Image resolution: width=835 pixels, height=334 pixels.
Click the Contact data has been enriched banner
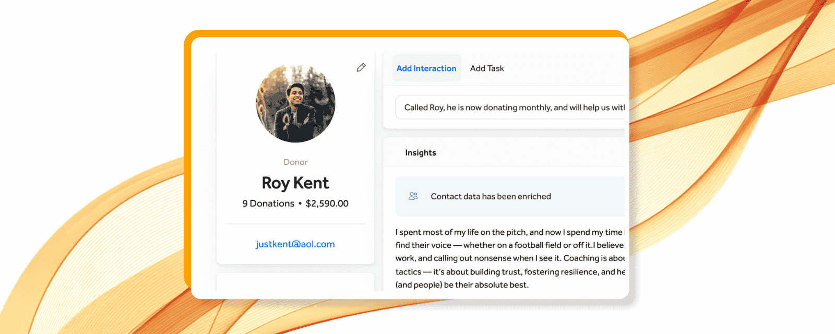point(510,196)
